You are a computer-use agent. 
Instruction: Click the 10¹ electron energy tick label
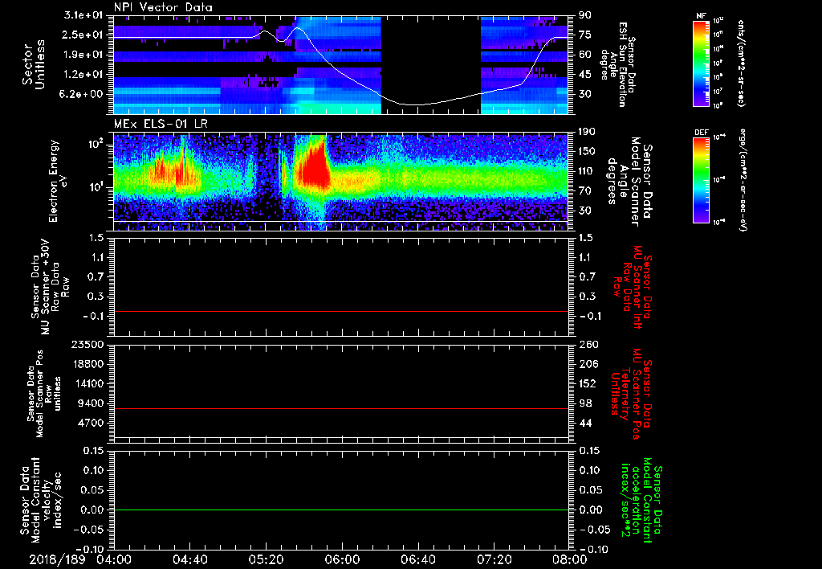point(96,187)
